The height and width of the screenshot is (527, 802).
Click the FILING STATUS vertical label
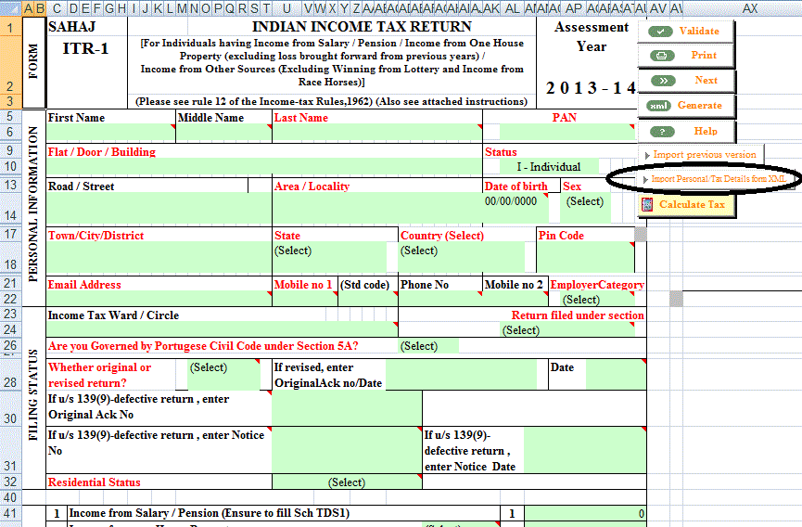tap(33, 394)
